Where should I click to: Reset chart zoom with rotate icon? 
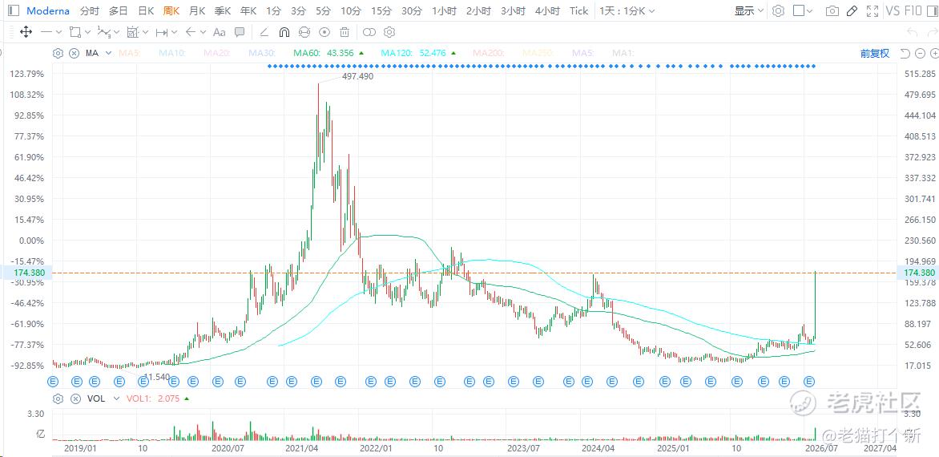(x=905, y=53)
